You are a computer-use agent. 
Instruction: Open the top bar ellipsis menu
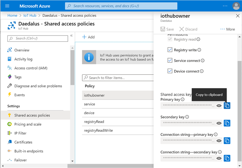225,6
